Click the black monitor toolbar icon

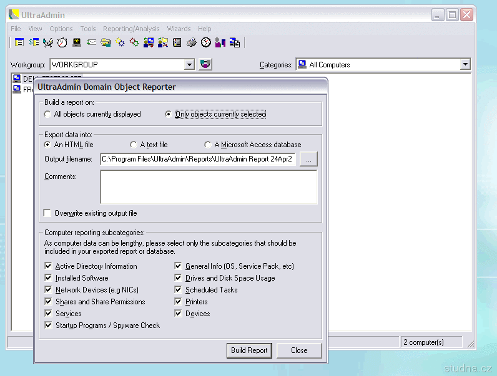(x=77, y=42)
